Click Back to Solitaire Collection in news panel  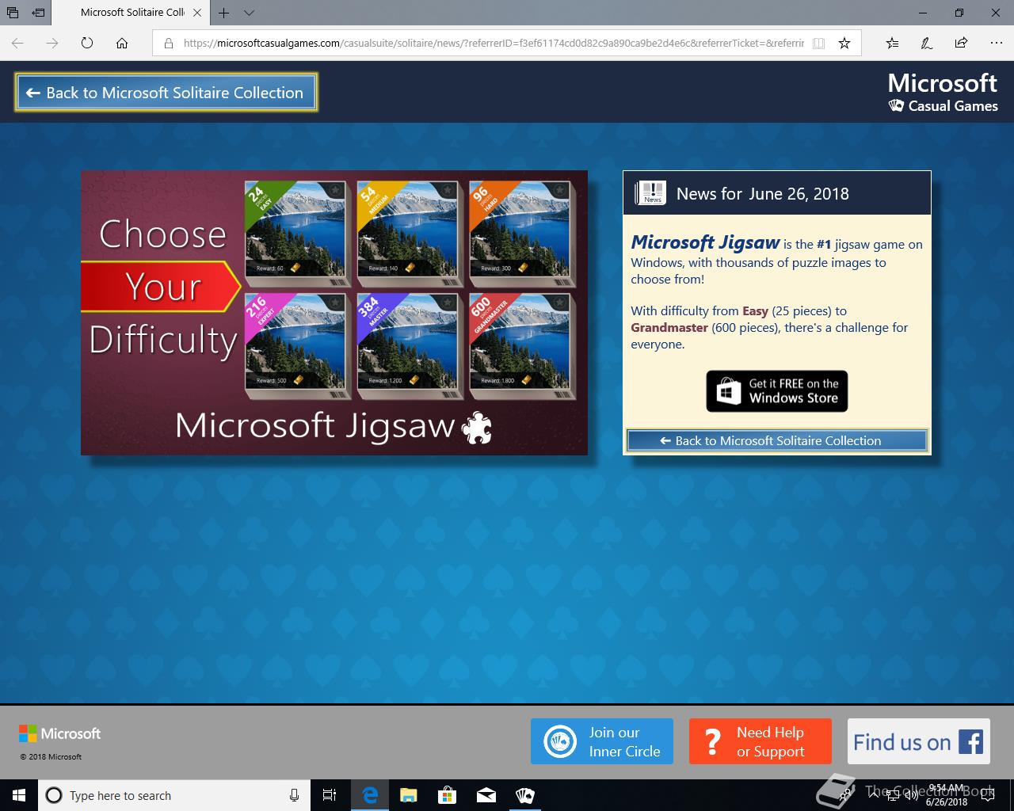777,441
